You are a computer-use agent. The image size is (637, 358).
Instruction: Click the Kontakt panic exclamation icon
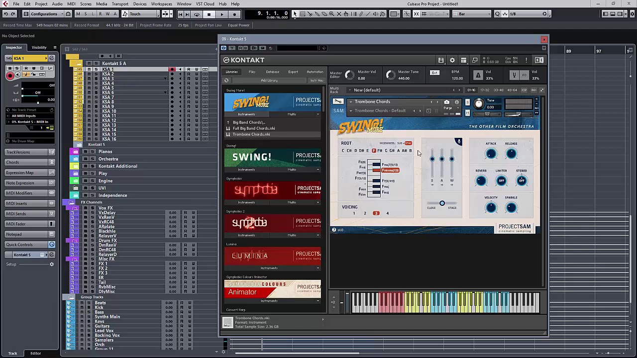point(526,60)
